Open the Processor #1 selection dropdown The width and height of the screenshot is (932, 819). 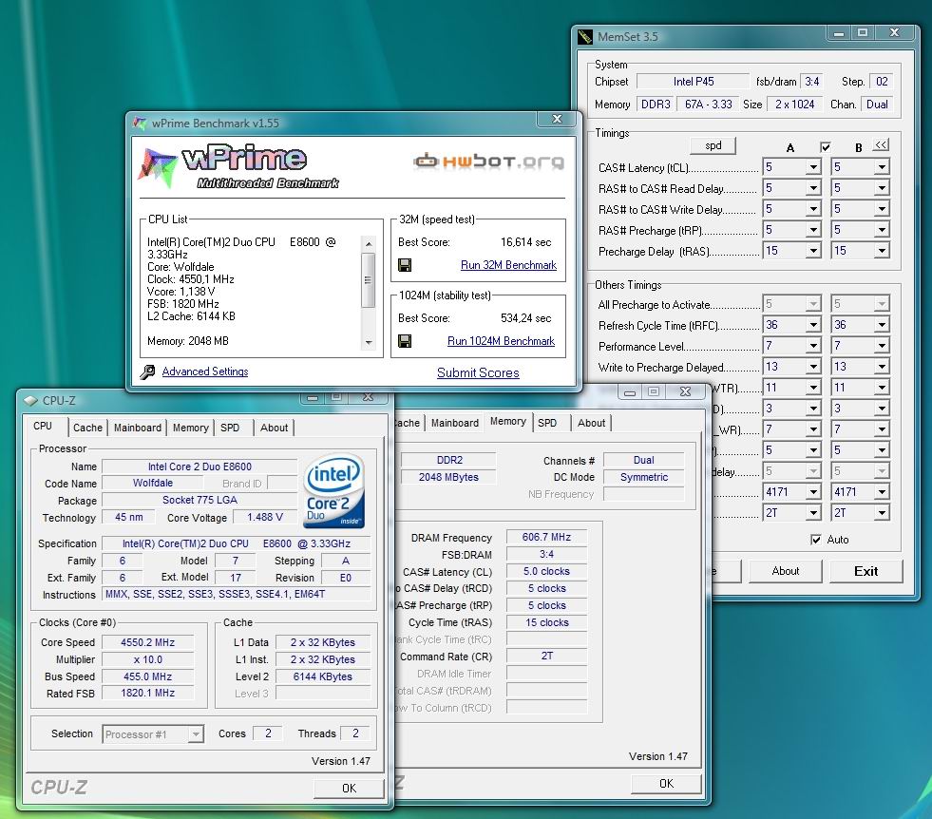[196, 734]
